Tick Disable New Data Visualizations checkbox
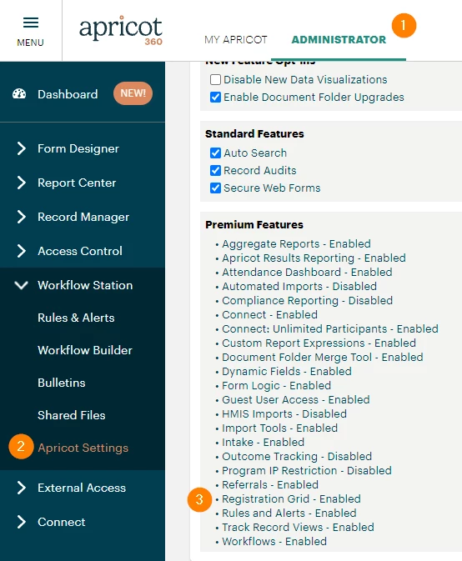Image resolution: width=462 pixels, height=561 pixels. click(215, 79)
